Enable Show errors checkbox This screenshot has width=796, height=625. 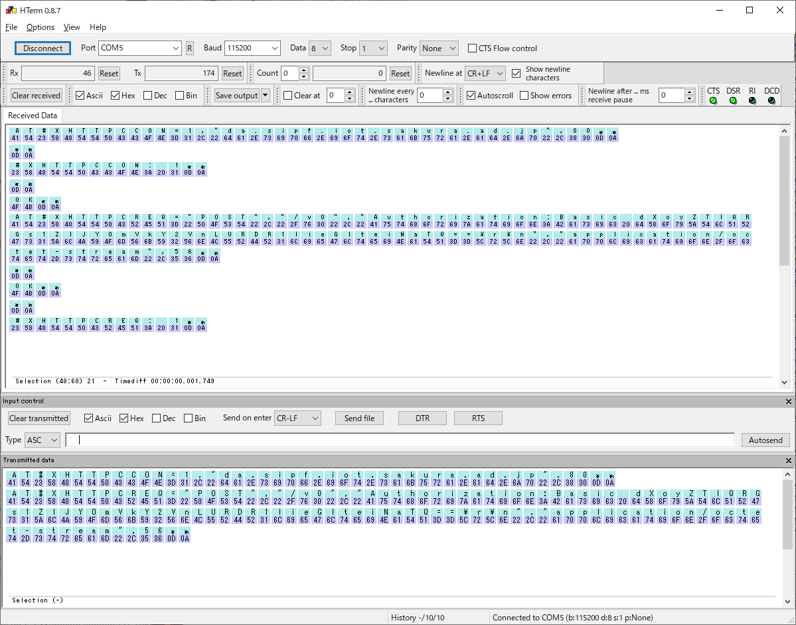(x=524, y=95)
